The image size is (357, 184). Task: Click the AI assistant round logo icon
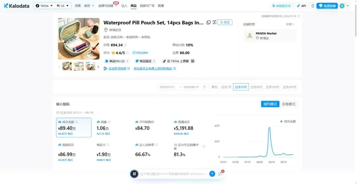134,174
